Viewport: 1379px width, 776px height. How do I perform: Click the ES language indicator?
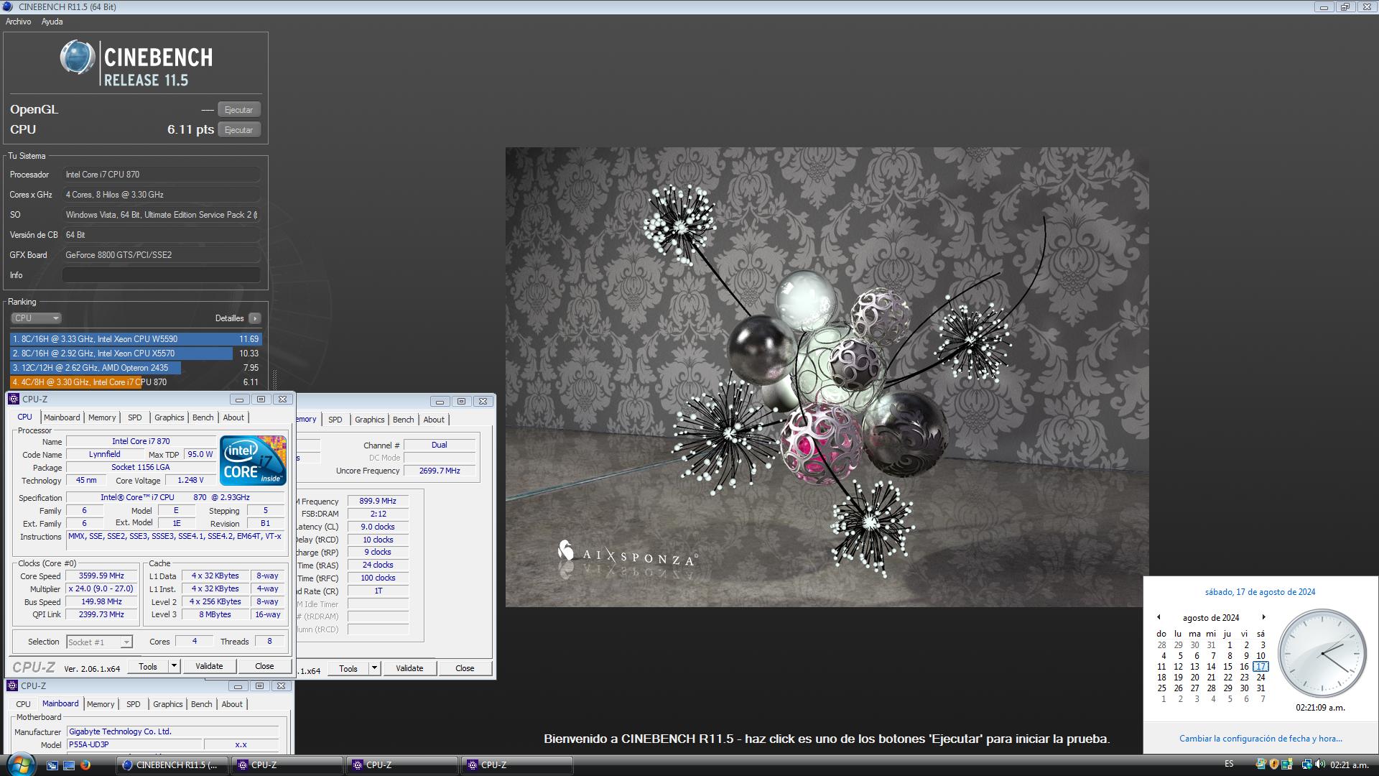1229,765
